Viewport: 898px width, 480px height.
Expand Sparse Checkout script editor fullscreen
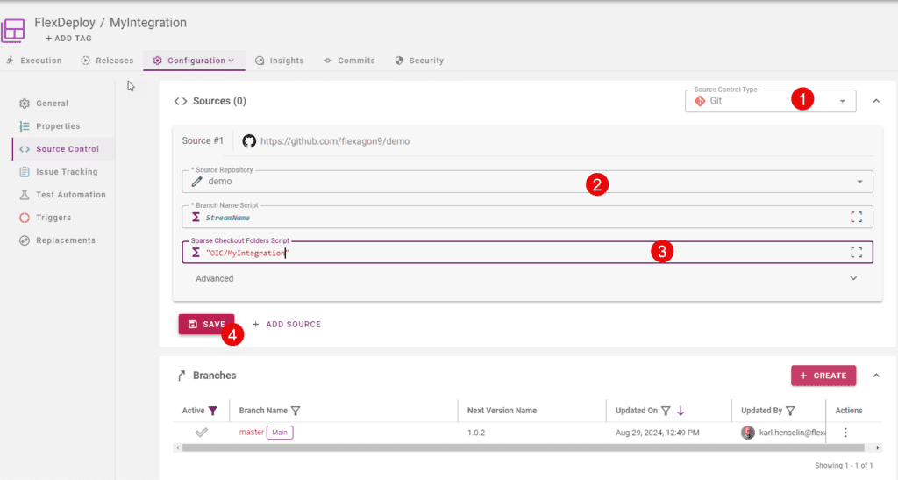[x=856, y=253]
